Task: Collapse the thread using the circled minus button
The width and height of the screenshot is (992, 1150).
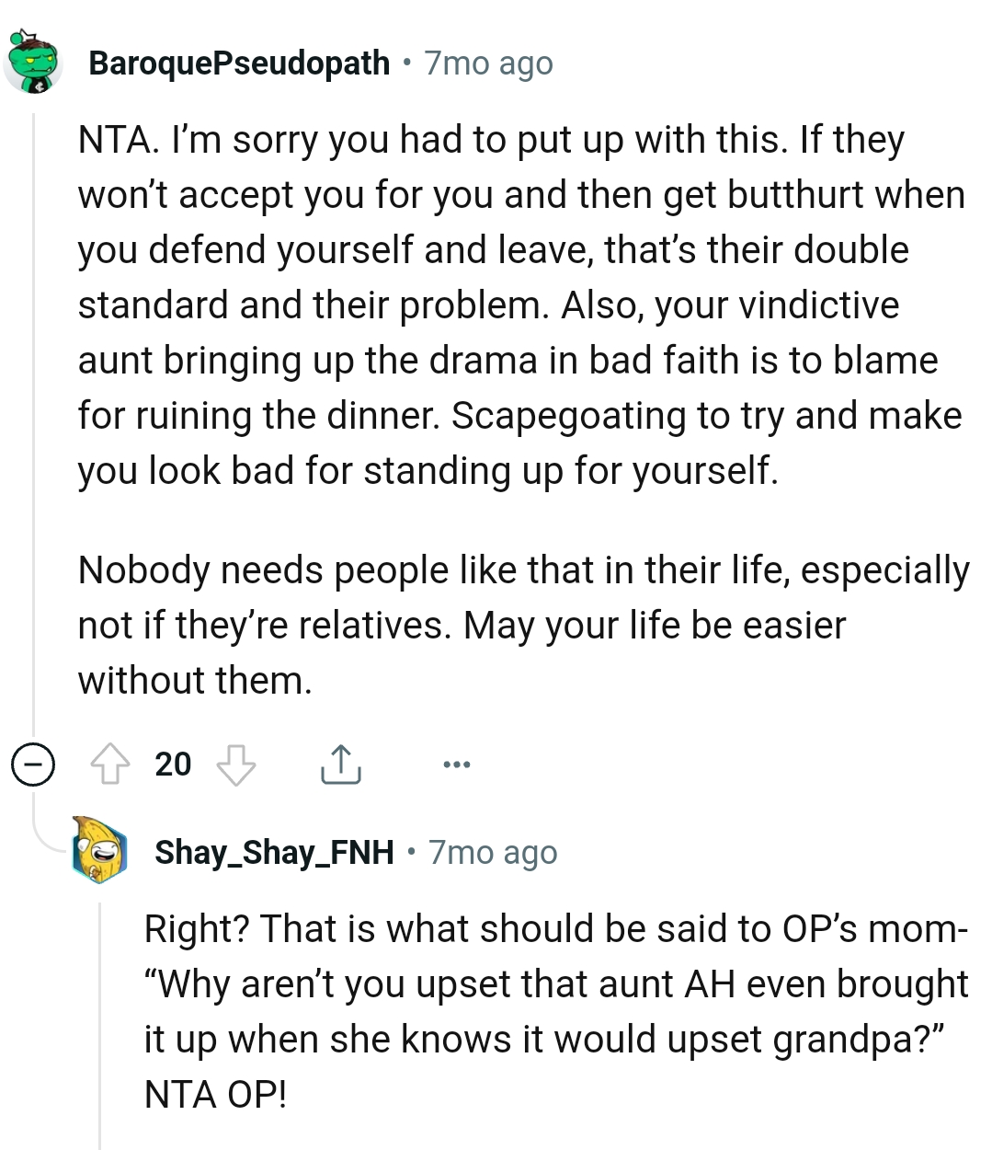Action: pos(33,764)
